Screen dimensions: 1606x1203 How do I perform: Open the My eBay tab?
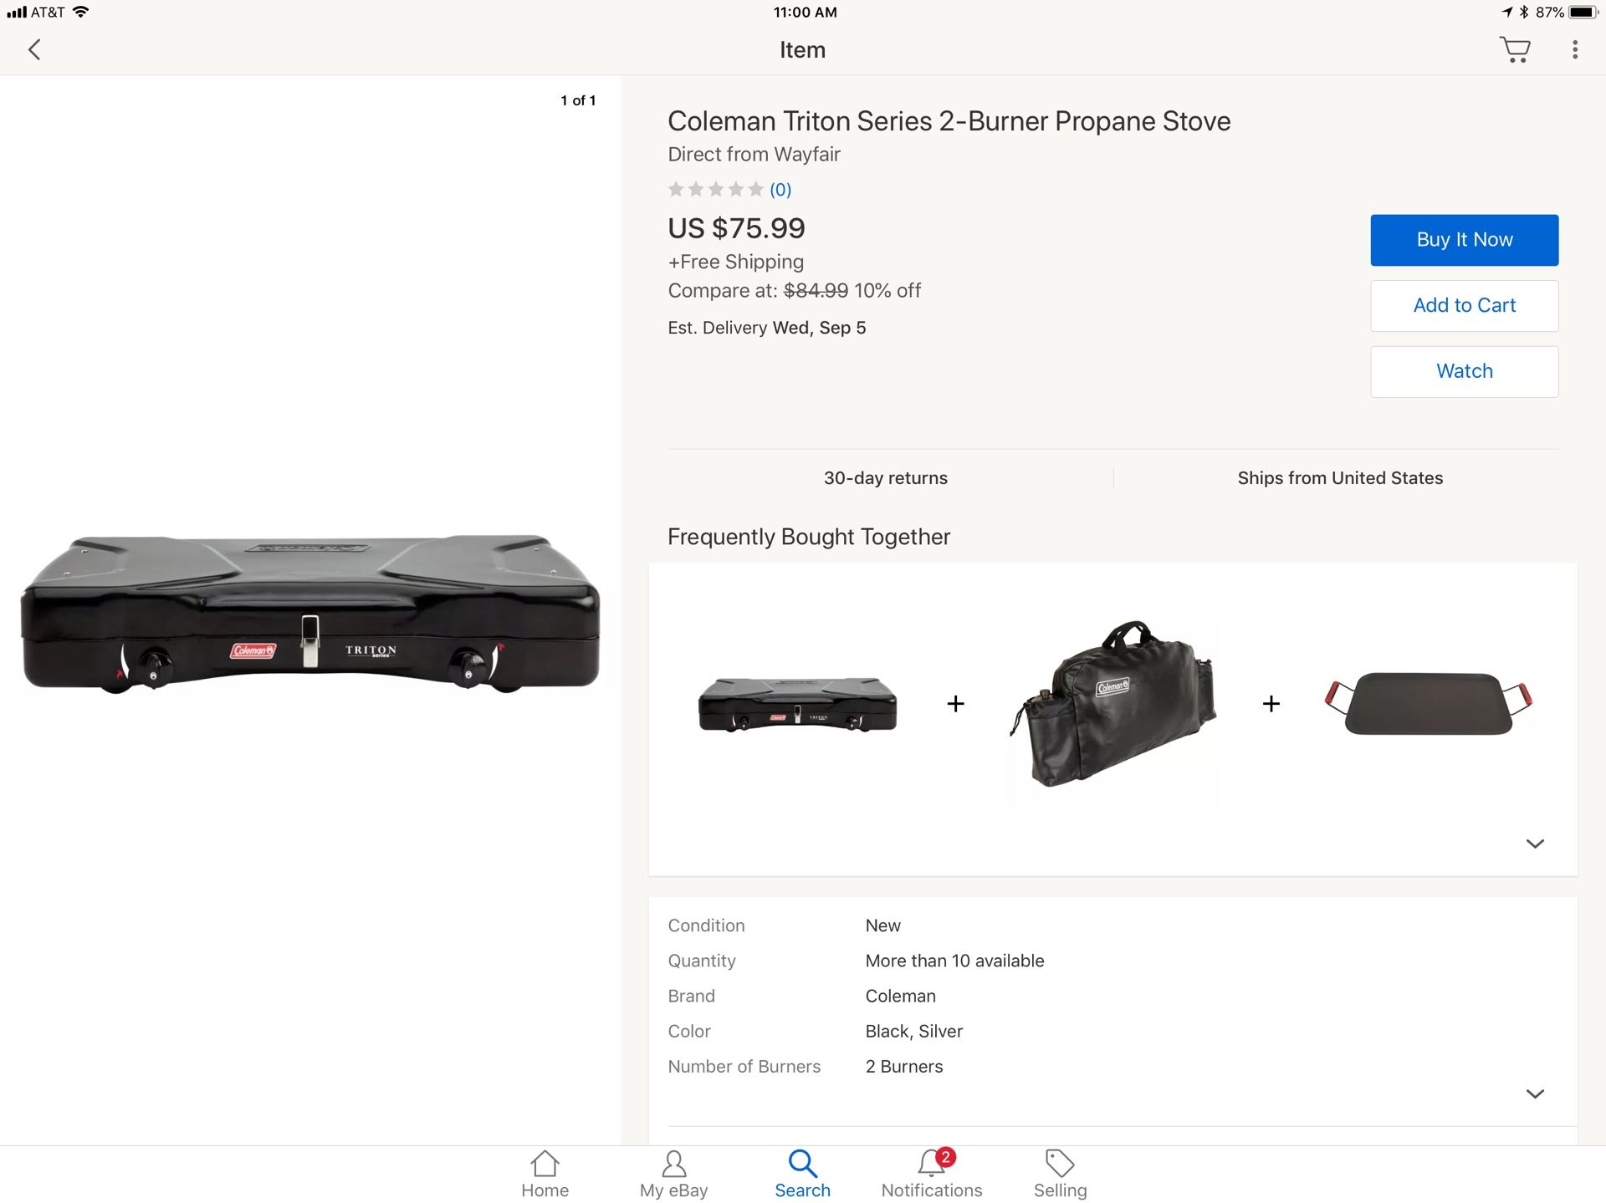pyautogui.click(x=673, y=1174)
